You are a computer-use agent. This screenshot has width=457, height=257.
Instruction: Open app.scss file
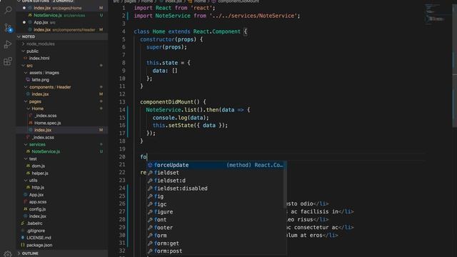38,201
